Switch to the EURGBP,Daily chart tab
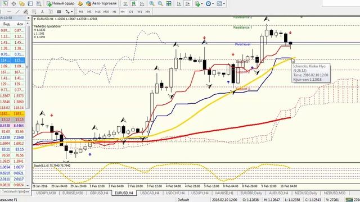The image size is (360, 202). pyautogui.click(x=251, y=193)
